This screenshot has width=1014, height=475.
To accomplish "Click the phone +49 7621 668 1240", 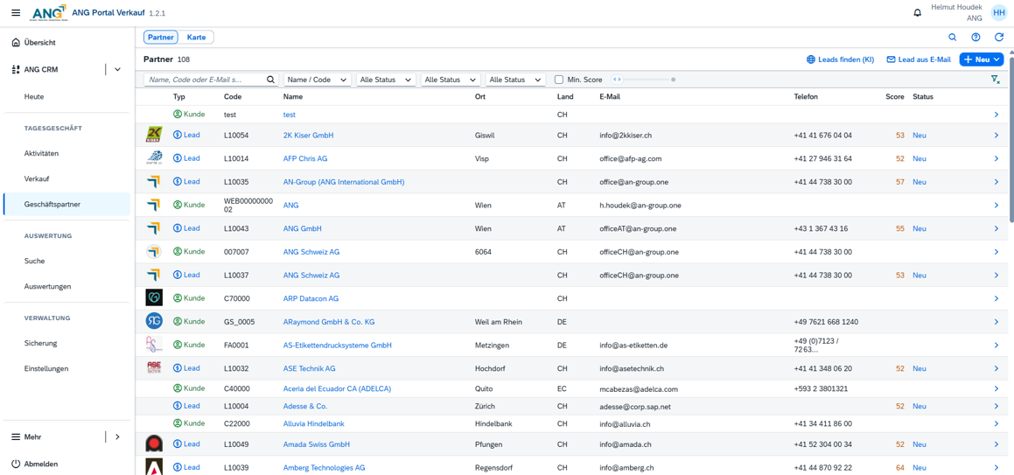I will click(826, 321).
